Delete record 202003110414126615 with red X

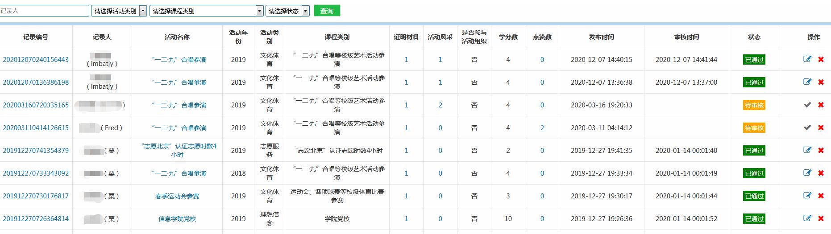coord(821,127)
